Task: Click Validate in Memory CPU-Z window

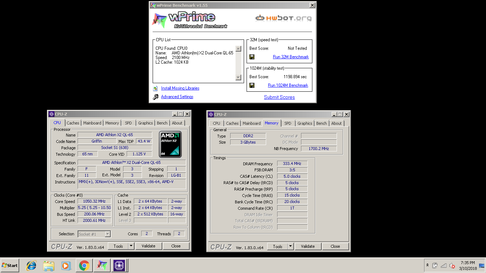Action: (x=308, y=246)
